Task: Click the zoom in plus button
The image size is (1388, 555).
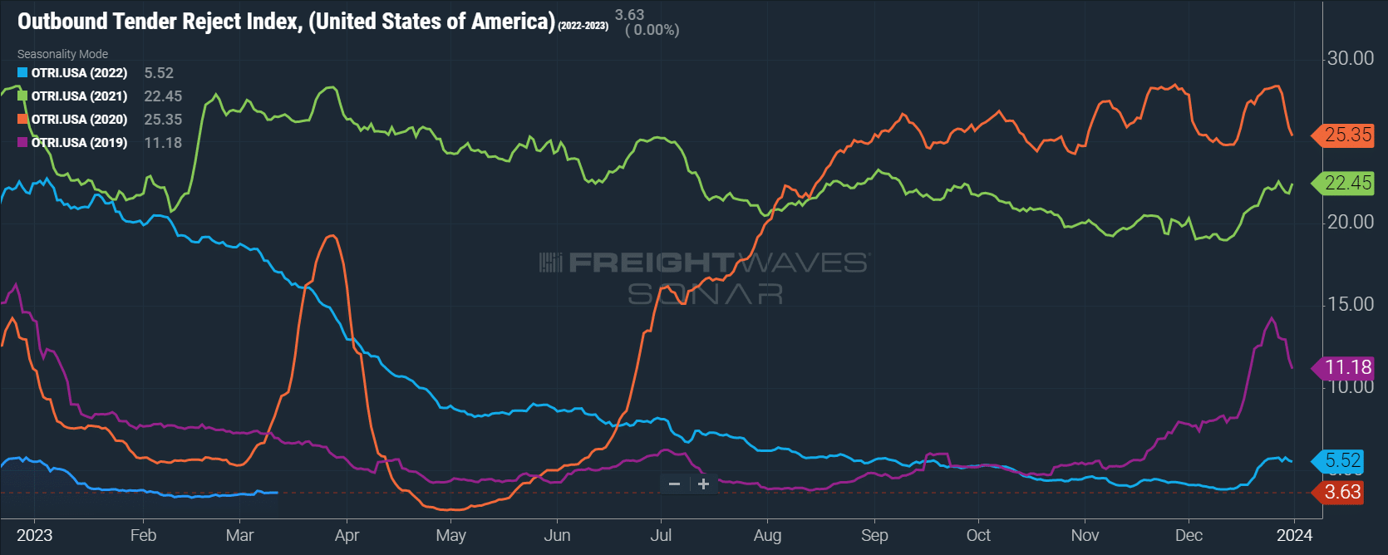Action: (x=703, y=484)
